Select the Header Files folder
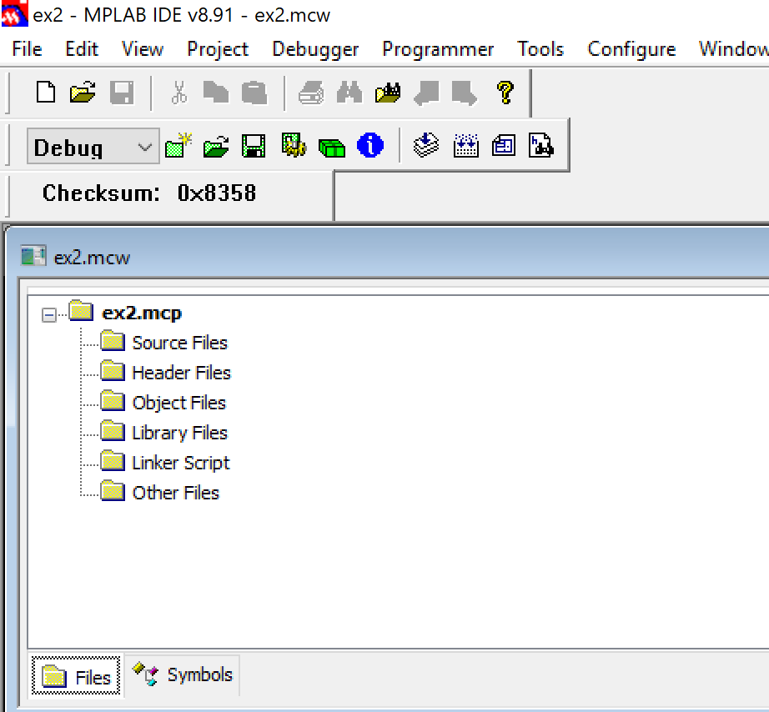The image size is (769, 712). pos(181,373)
